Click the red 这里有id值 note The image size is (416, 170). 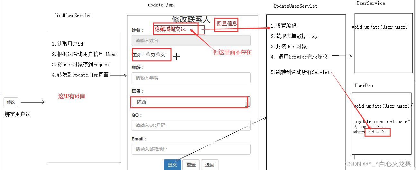71,96
